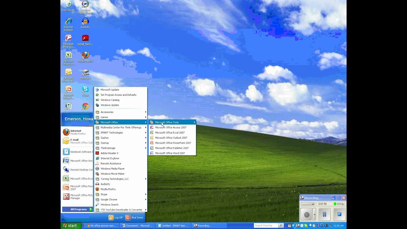The height and width of the screenshot is (229, 407).
Task: Launch Microsoft Office PowerPoint 2007 from submenu
Action: point(172,143)
